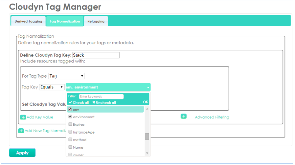Check the Name checkbox
Screen dimensions: 295x165
[70, 147]
